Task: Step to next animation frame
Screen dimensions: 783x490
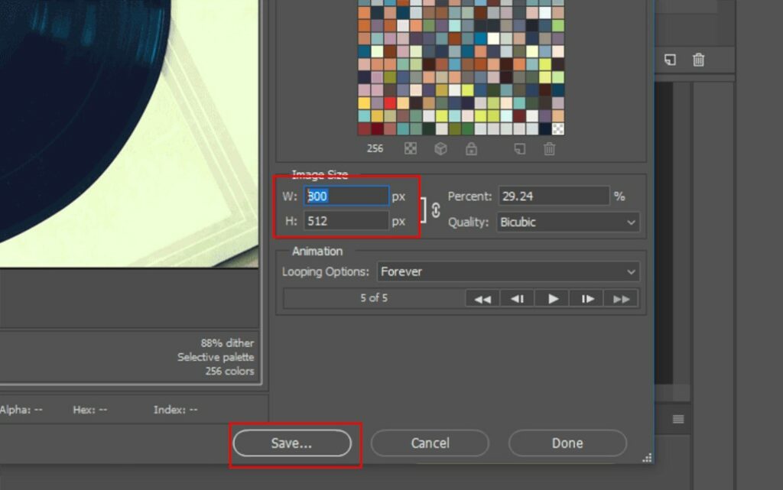Action: pos(587,299)
